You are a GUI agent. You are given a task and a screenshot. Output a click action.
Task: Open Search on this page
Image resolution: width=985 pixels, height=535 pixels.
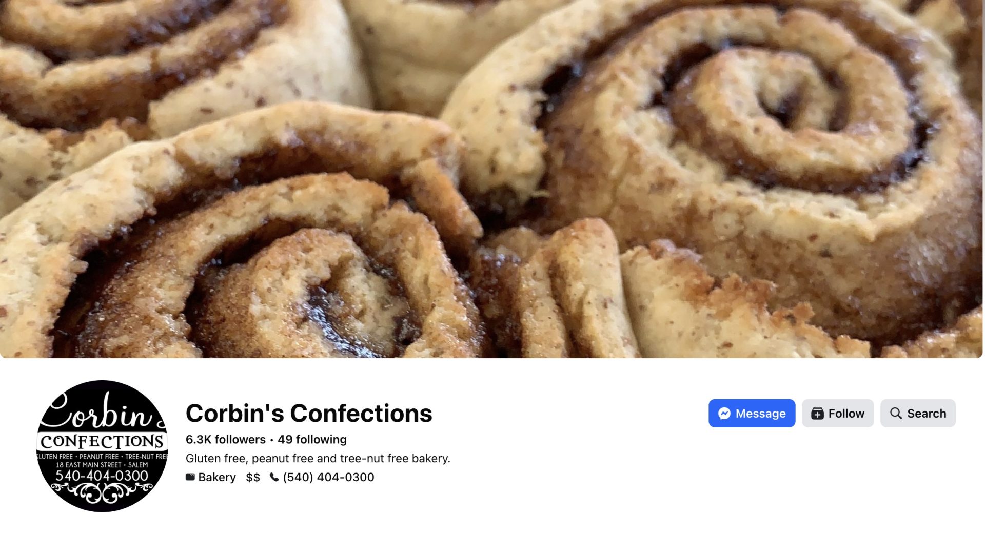tap(918, 413)
